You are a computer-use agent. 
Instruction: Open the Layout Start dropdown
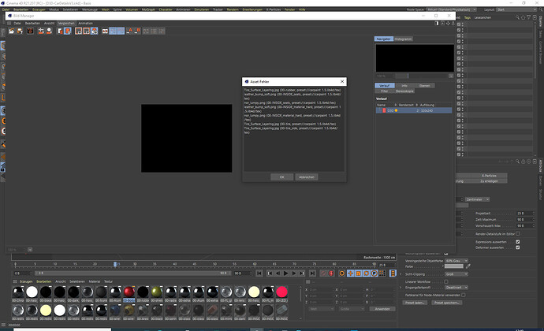[x=517, y=9]
